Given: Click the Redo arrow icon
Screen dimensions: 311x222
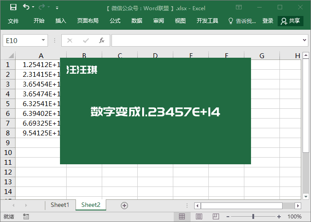Looking at the screenshot, I should click(x=42, y=7).
